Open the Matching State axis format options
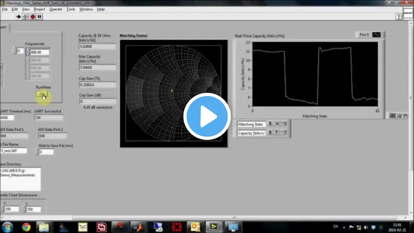This screenshot has height=233, width=414. [x=283, y=124]
